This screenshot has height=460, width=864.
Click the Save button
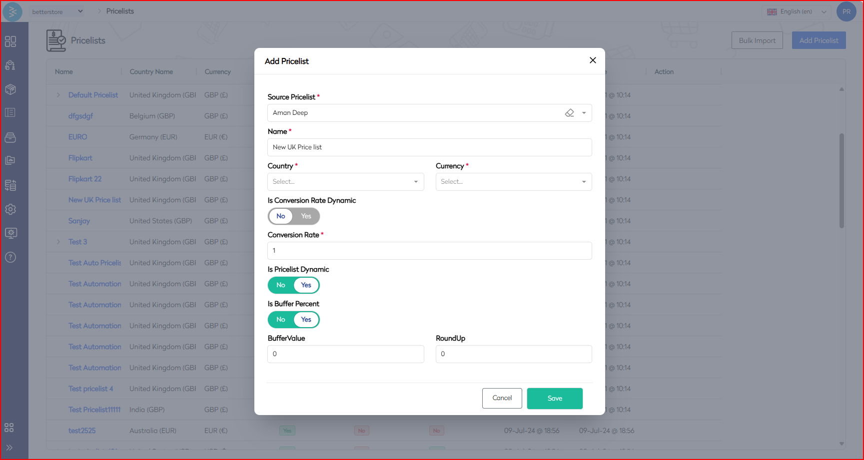tap(555, 399)
